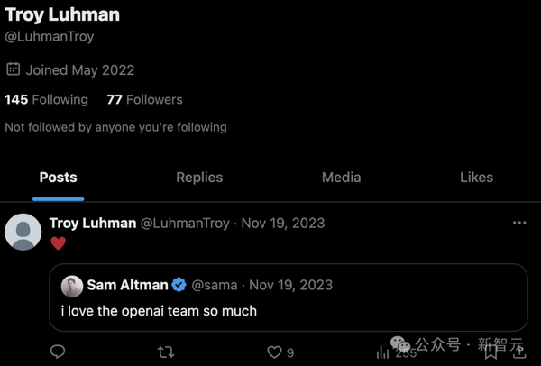
Task: Click Troy Luhman's gray profile avatar
Action: (x=23, y=232)
